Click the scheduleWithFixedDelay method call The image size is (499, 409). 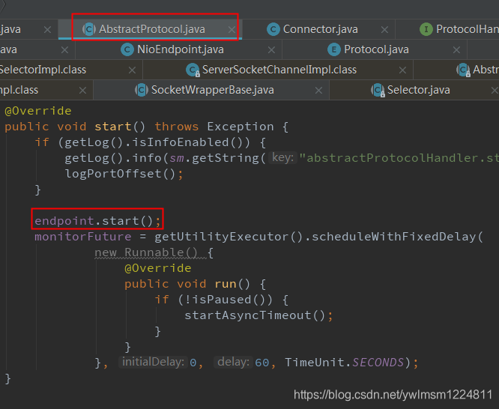[393, 237]
